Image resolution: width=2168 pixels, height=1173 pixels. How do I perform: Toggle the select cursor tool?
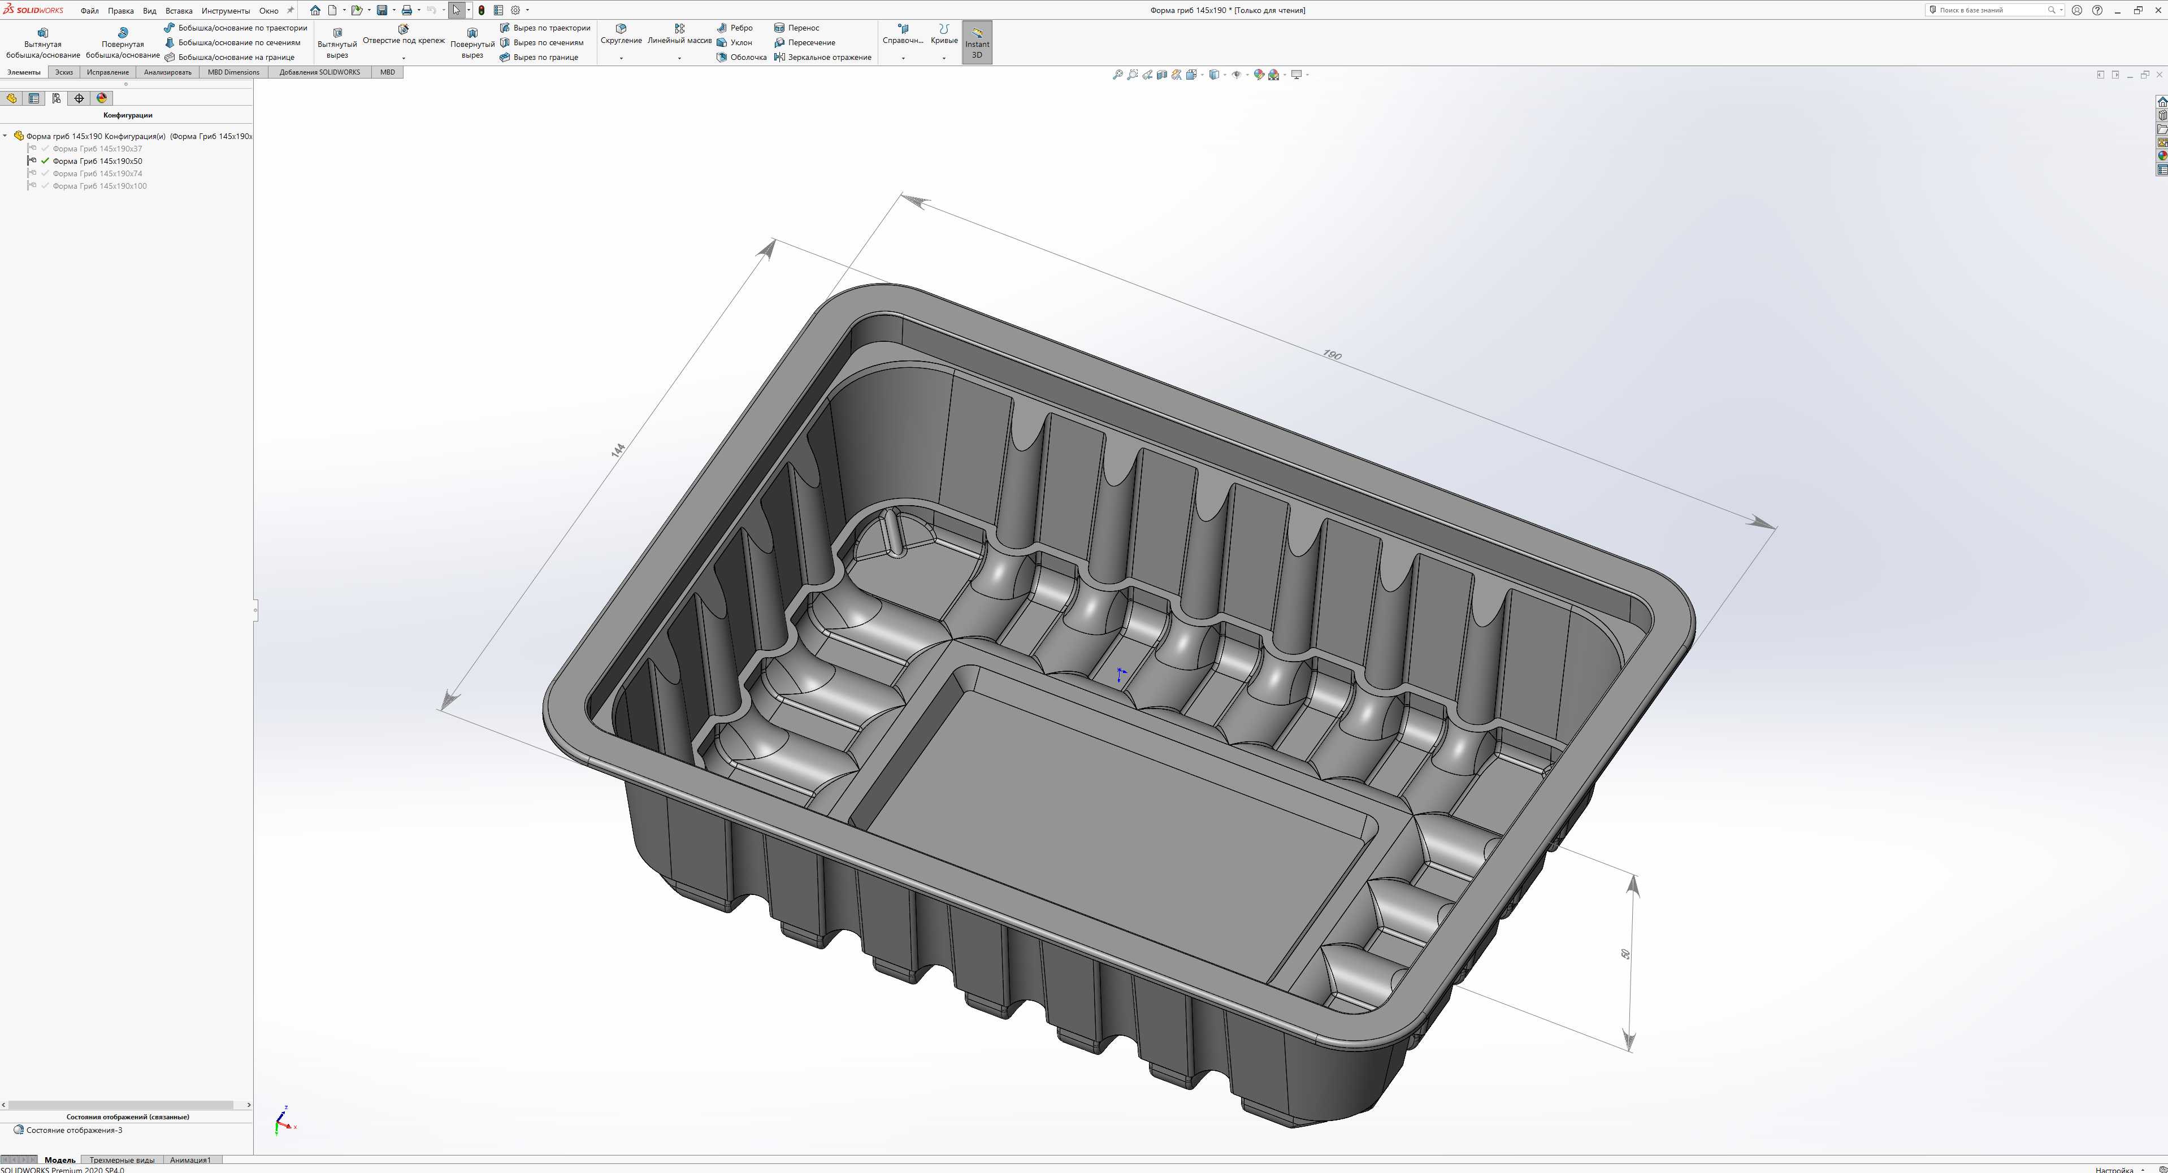pos(456,10)
